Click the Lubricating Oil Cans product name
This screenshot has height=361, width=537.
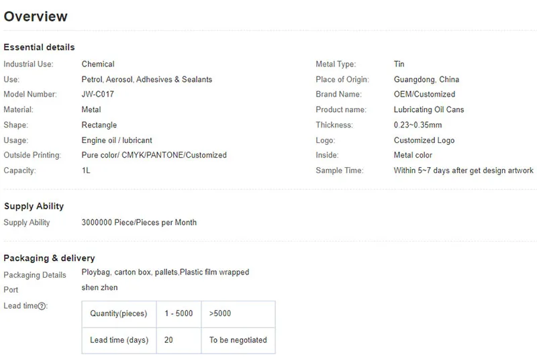click(429, 110)
